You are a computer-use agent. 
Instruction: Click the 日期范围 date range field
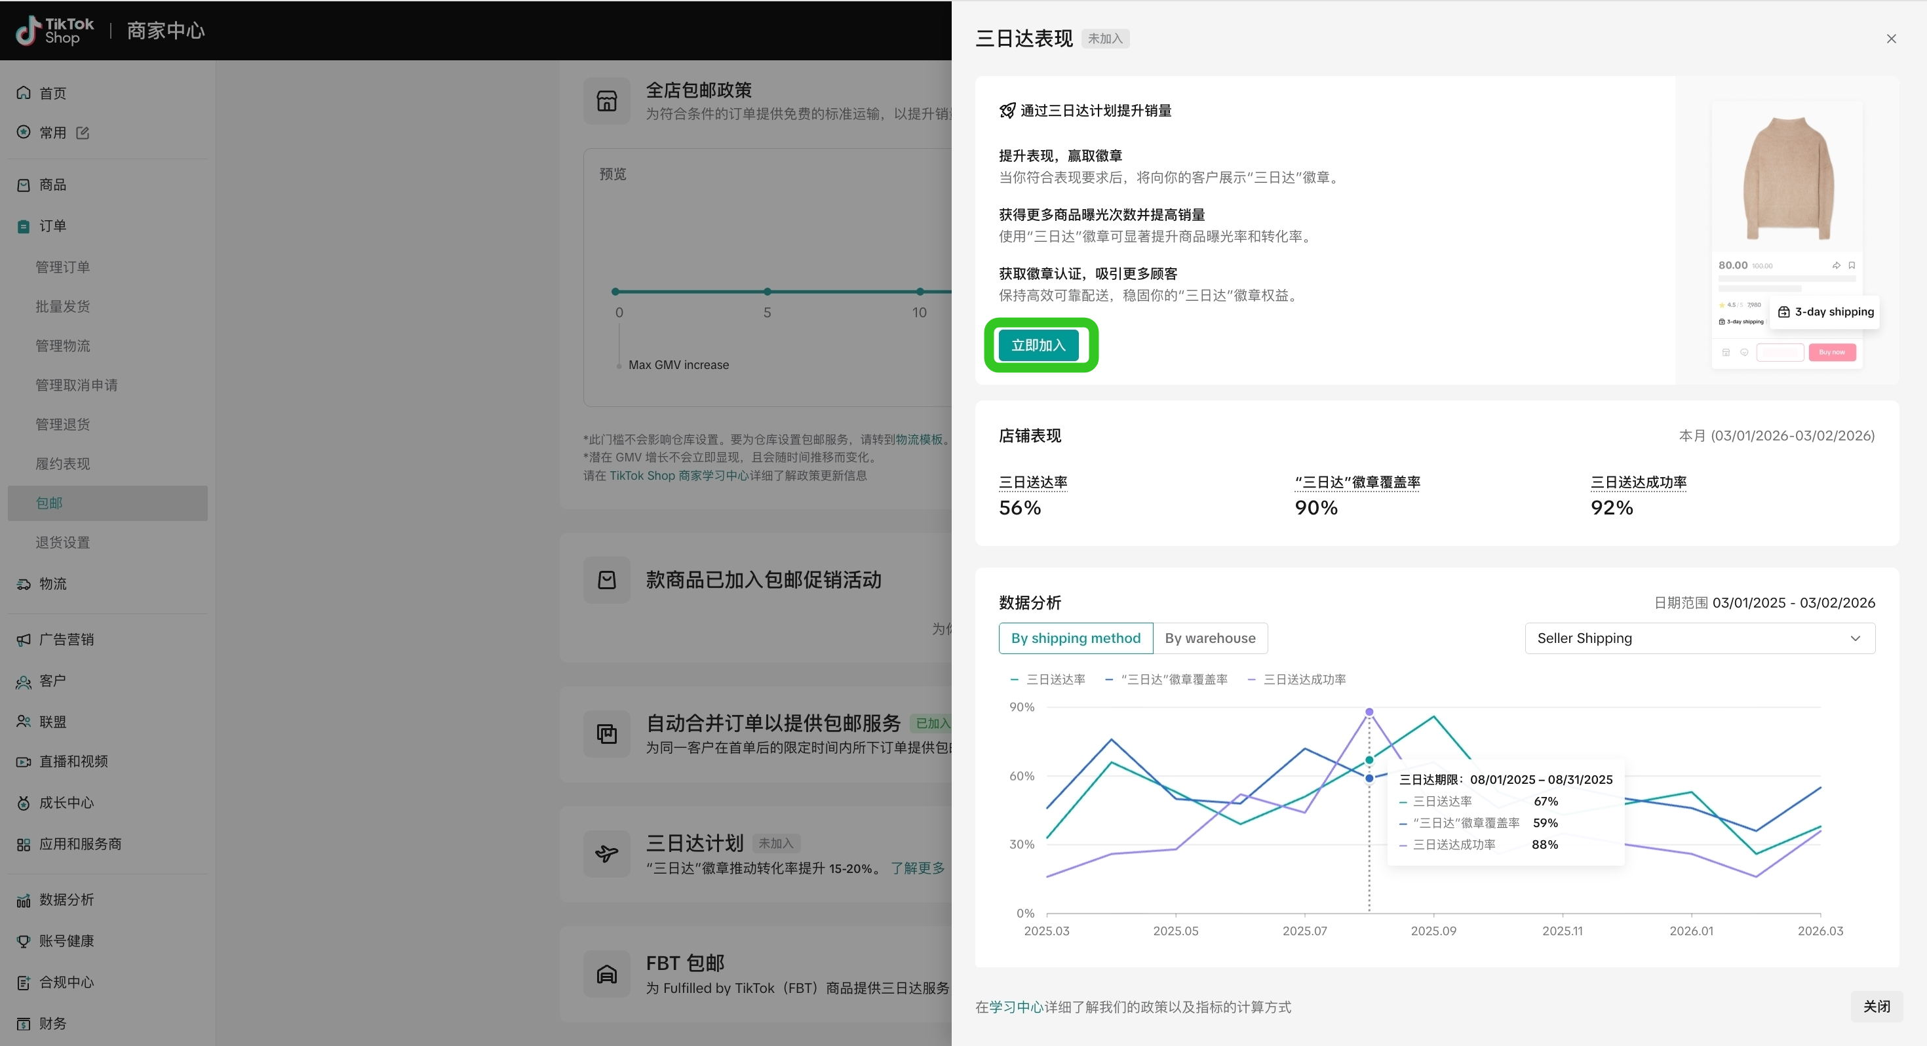pyautogui.click(x=1793, y=603)
